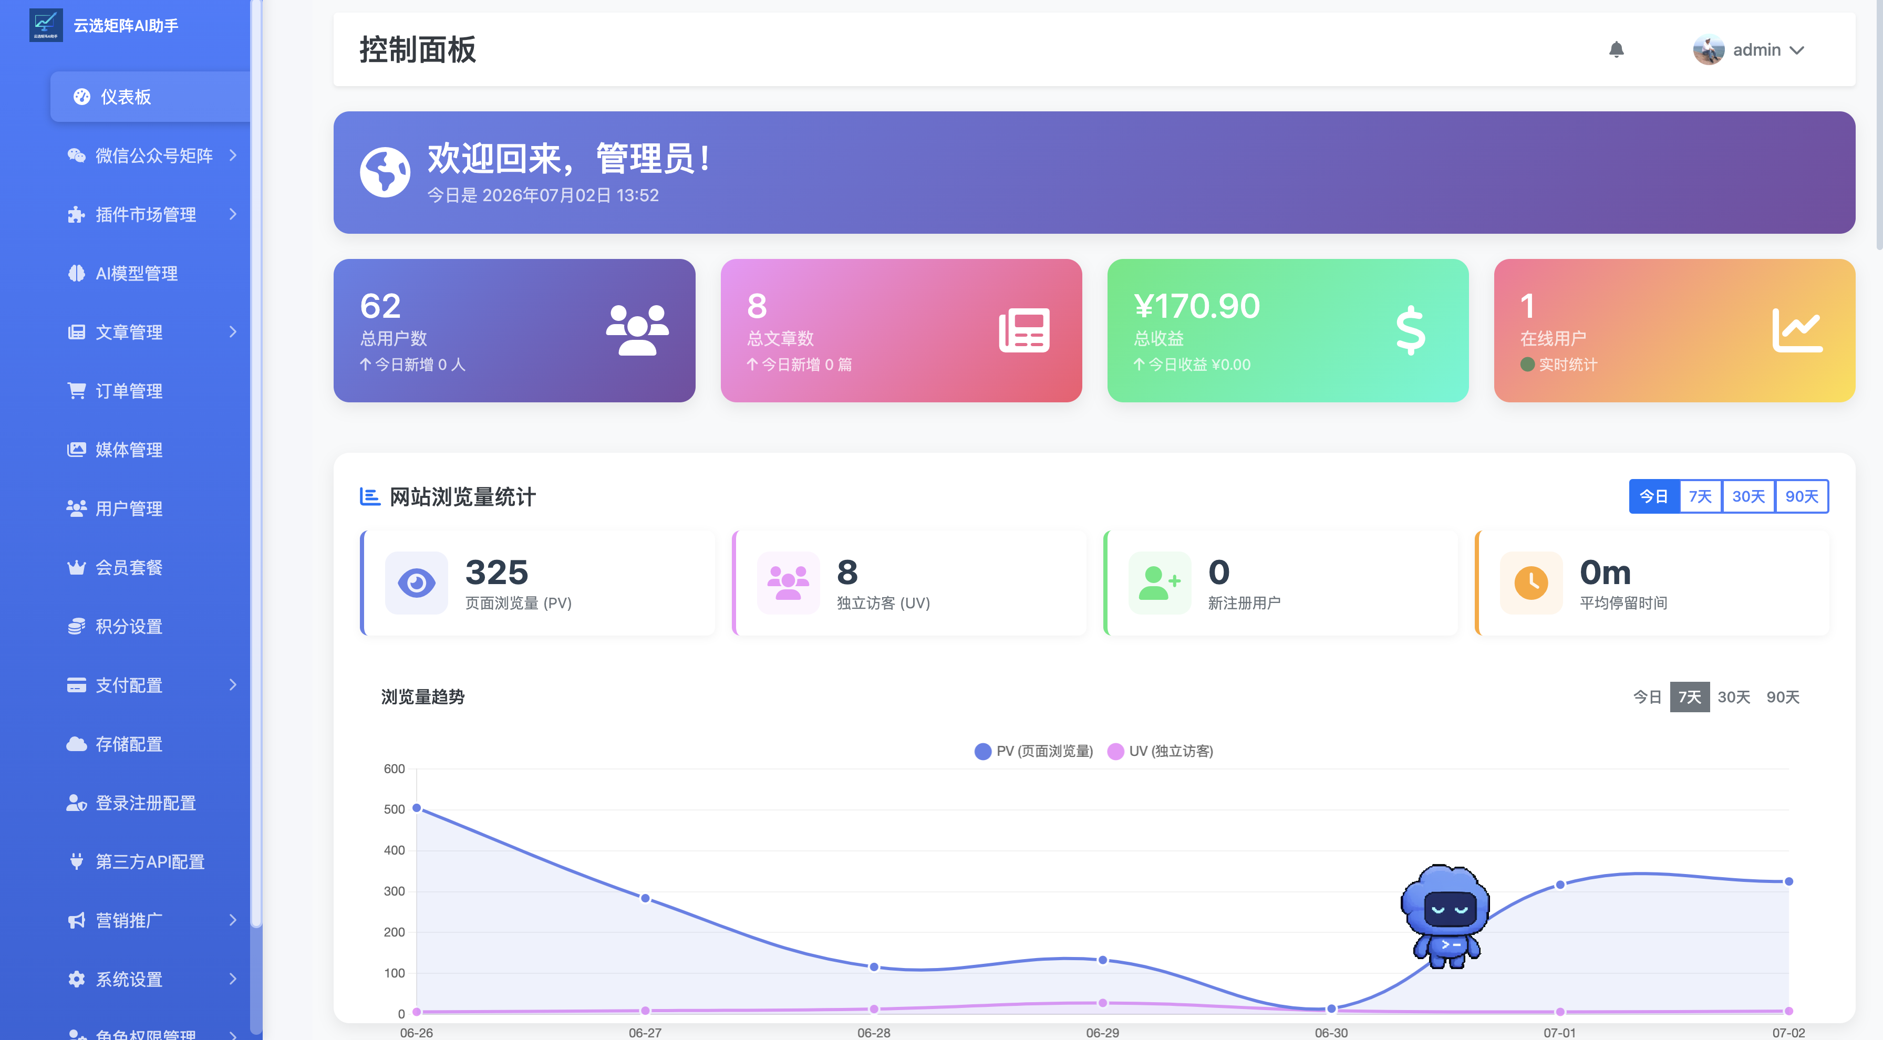Click the brain icon for AI模型管理
Image resolution: width=1883 pixels, height=1040 pixels.
click(x=76, y=273)
